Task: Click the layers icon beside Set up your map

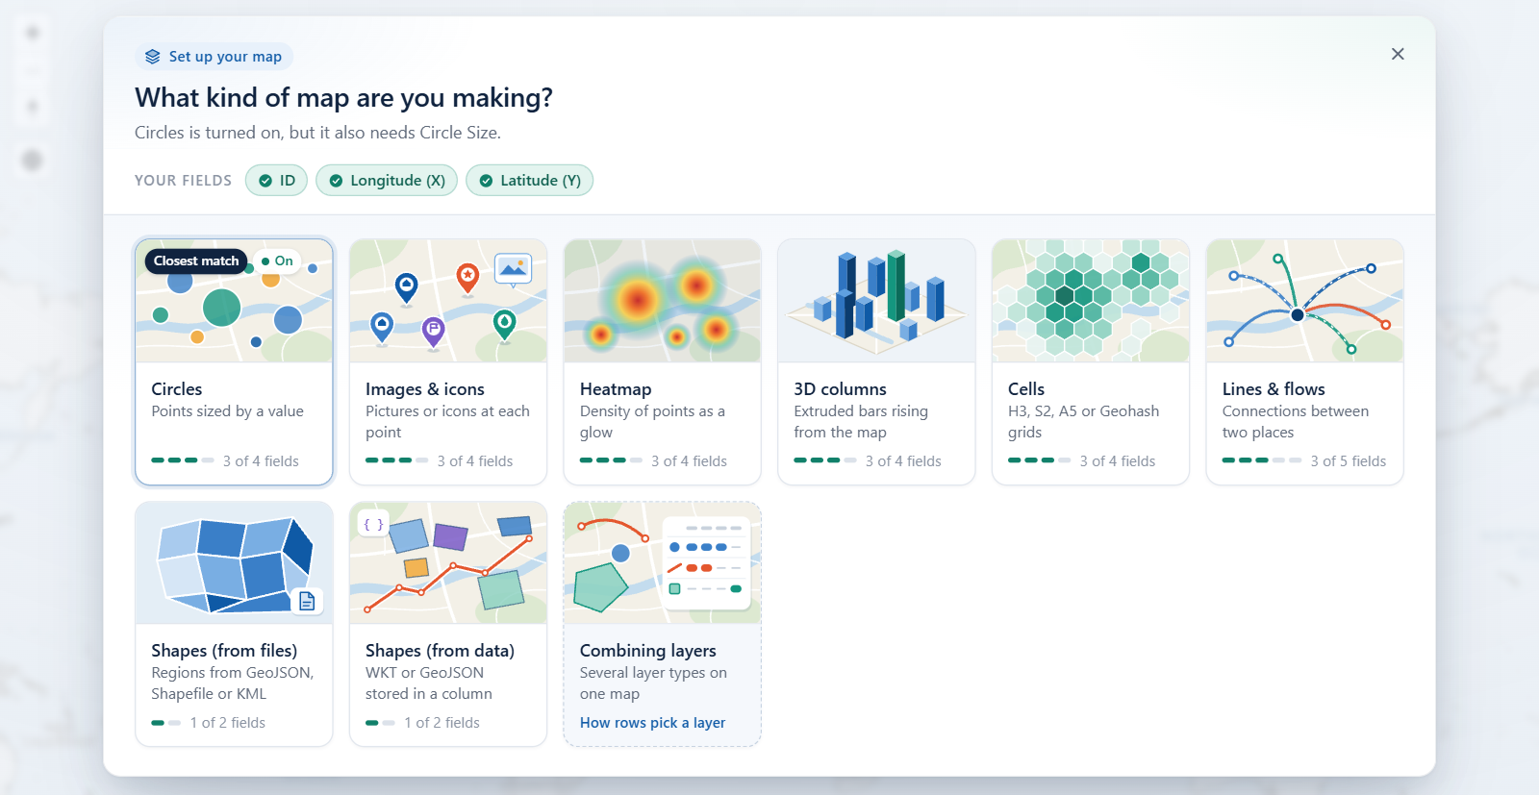Action: pyautogui.click(x=152, y=57)
